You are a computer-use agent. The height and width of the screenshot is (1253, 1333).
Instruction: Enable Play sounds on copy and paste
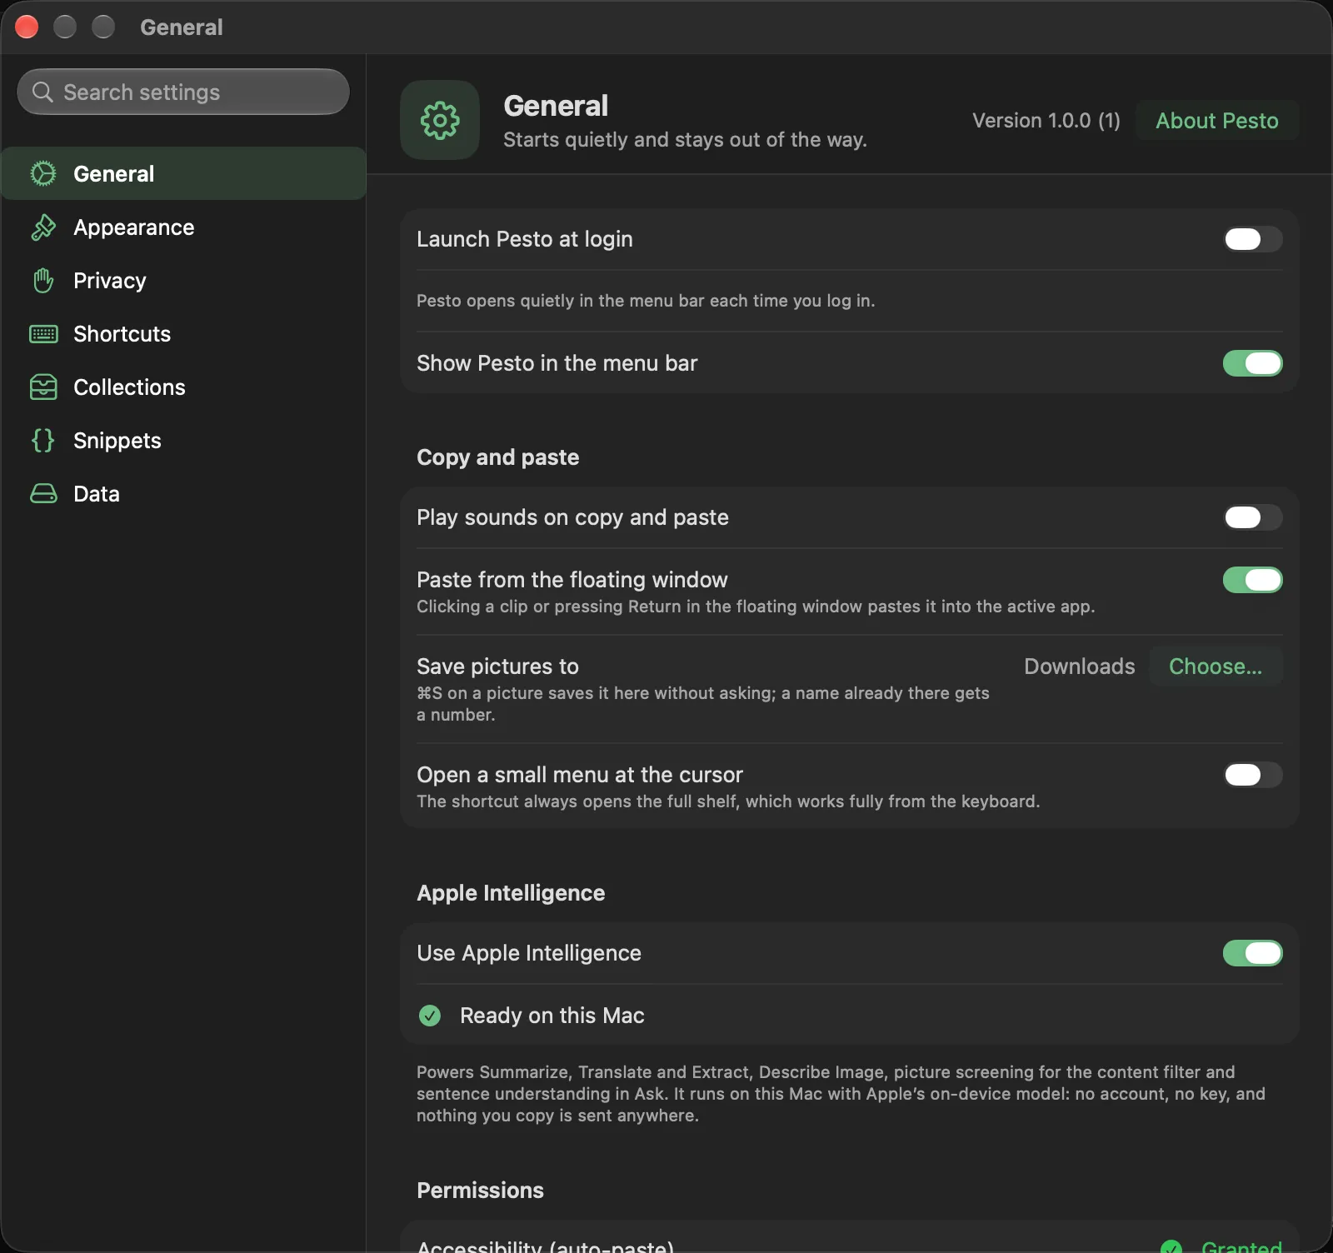point(1253,517)
